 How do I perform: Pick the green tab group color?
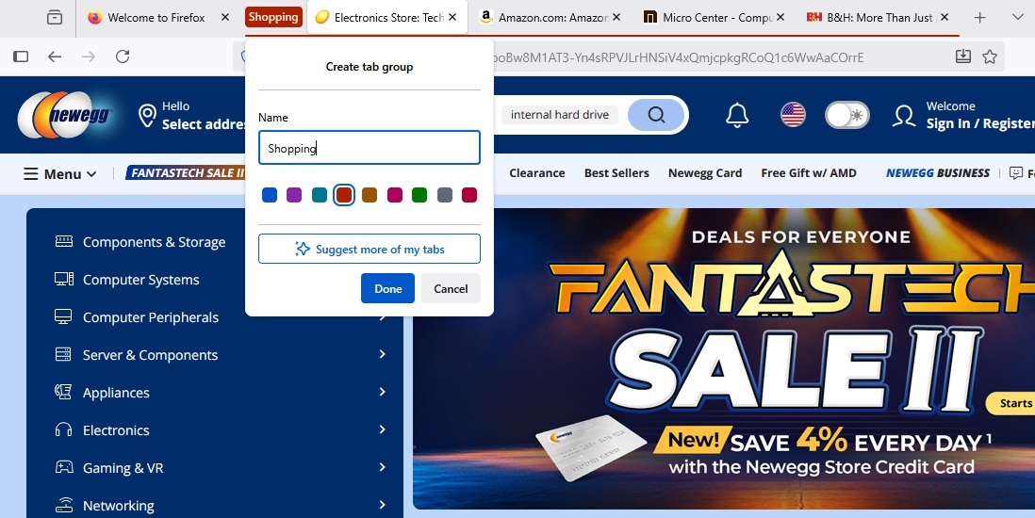[419, 195]
